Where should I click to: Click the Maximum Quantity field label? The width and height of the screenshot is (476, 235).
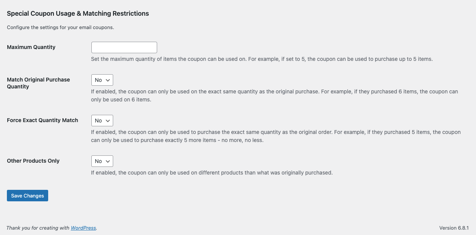[31, 47]
